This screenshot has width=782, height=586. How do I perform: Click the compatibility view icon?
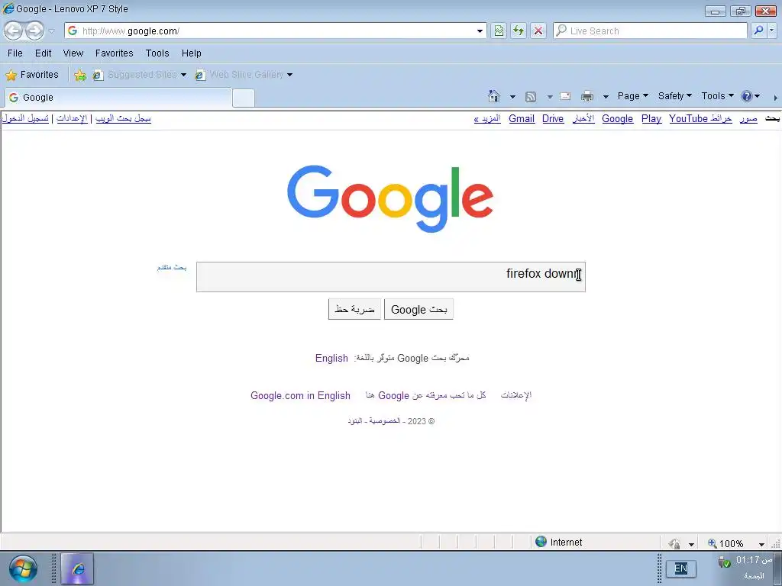click(x=499, y=31)
